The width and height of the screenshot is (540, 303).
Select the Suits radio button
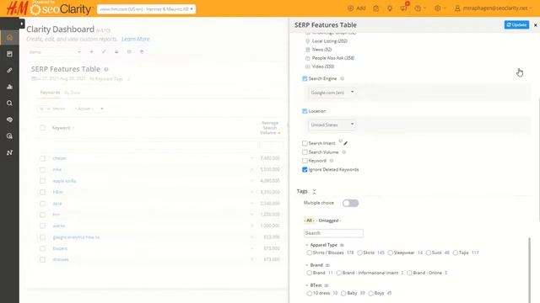point(428,252)
